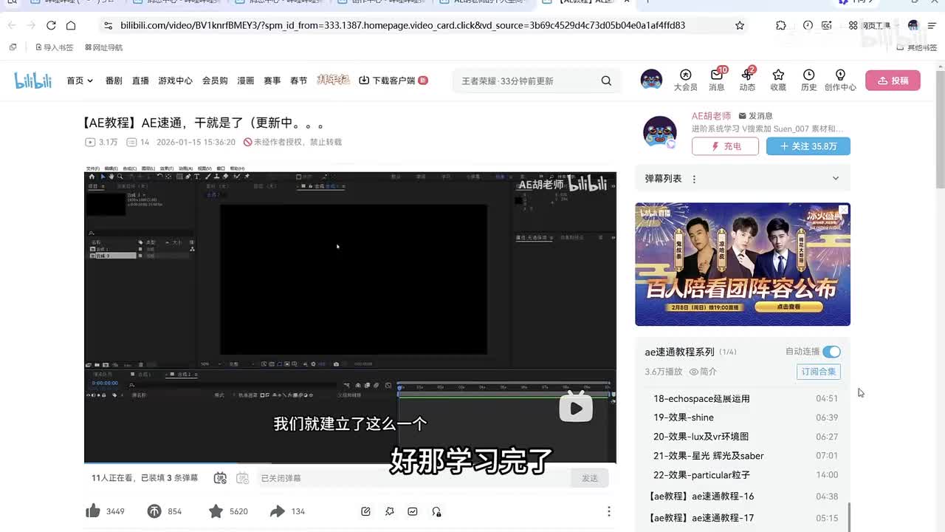Image resolution: width=945 pixels, height=532 pixels.
Task: Click 简介 collection intro link
Action: tap(703, 372)
